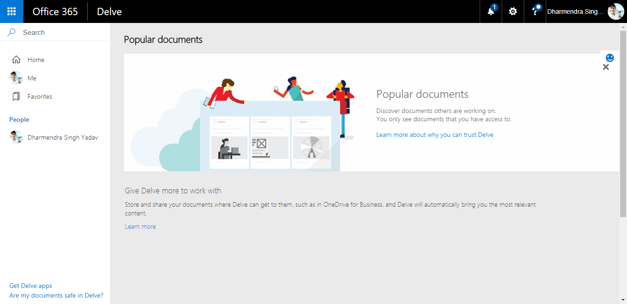Click the Give Delve more to work with heading
The width and height of the screenshot is (627, 304).
pos(173,191)
